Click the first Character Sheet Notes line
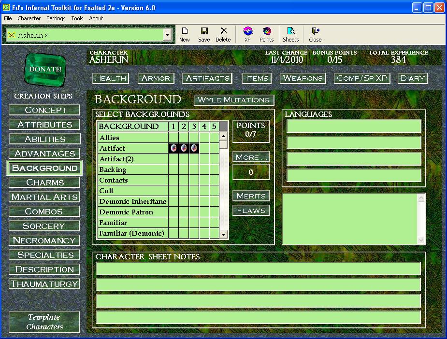Image resolution: width=447 pixels, height=339 pixels. [x=258, y=268]
